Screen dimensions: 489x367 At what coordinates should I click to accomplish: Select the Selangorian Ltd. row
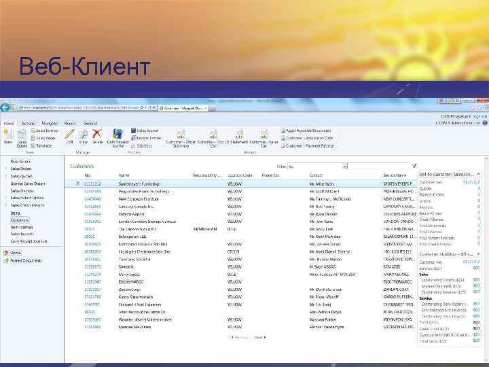240,237
